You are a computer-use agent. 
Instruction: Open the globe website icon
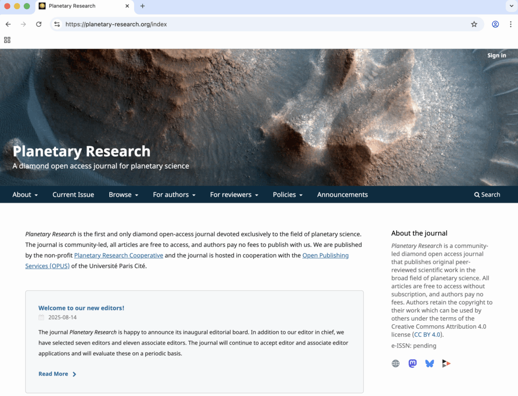pyautogui.click(x=395, y=363)
